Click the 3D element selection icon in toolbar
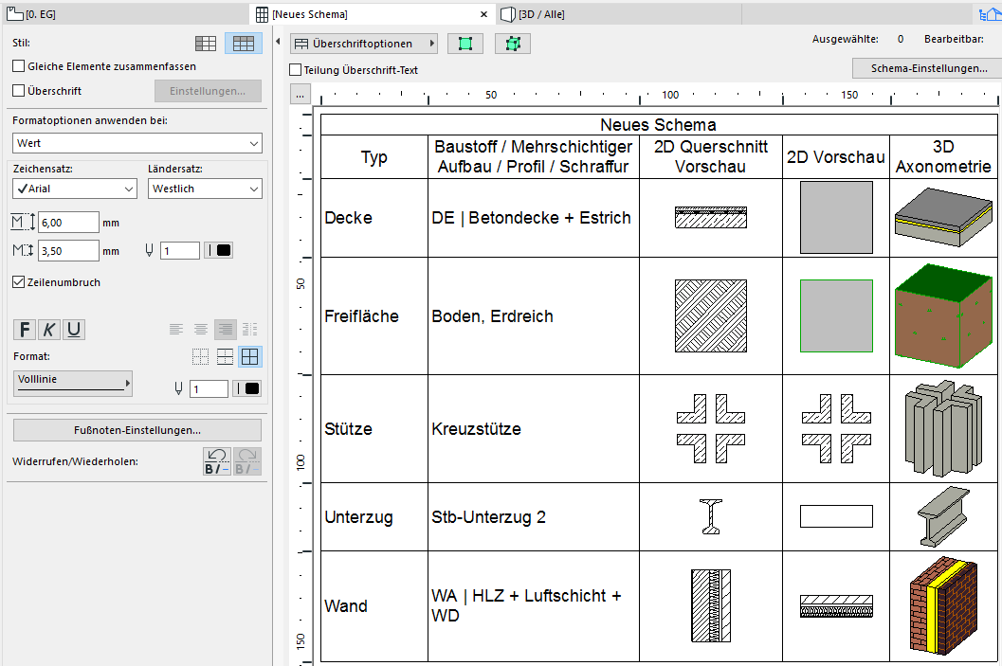Viewport: 1002px width, 666px height. click(x=513, y=43)
